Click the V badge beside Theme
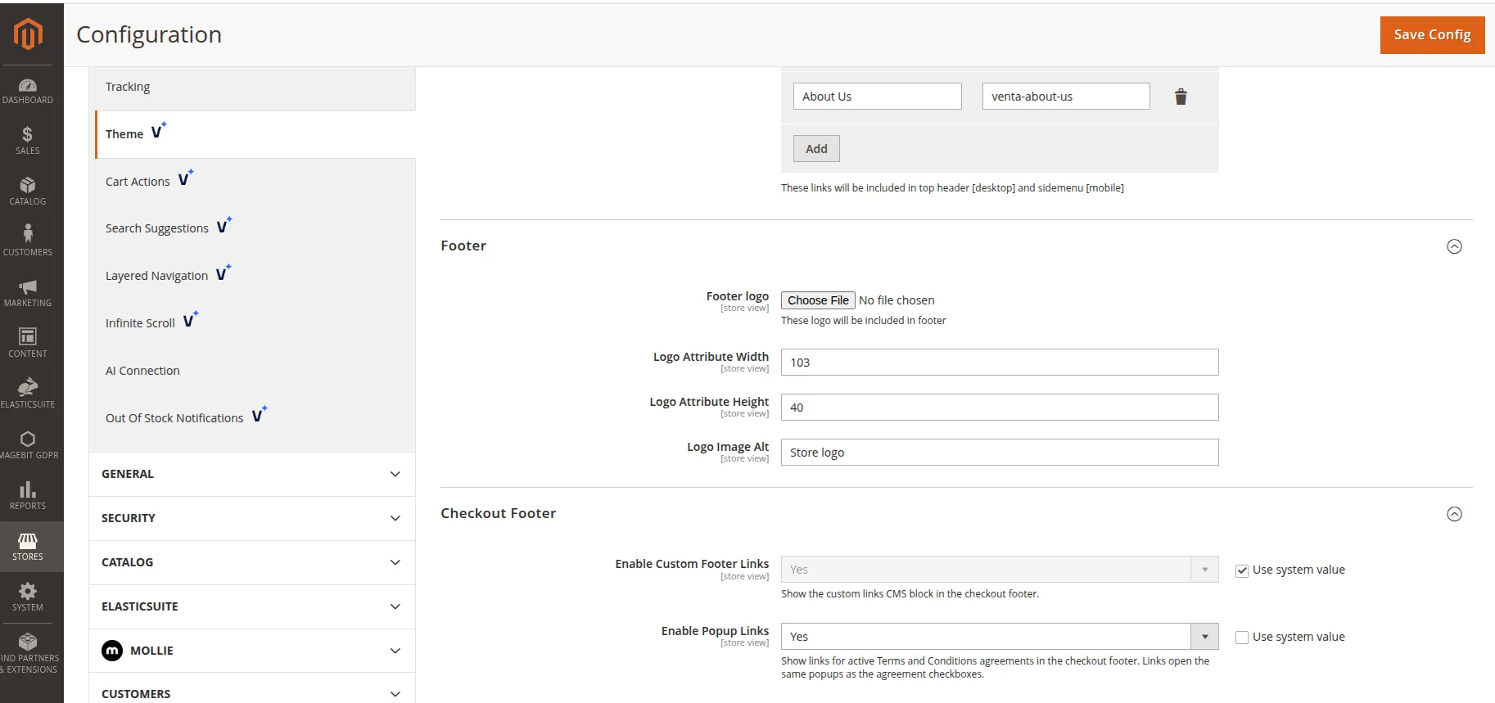Viewport: 1495px width, 703px height. [x=159, y=131]
